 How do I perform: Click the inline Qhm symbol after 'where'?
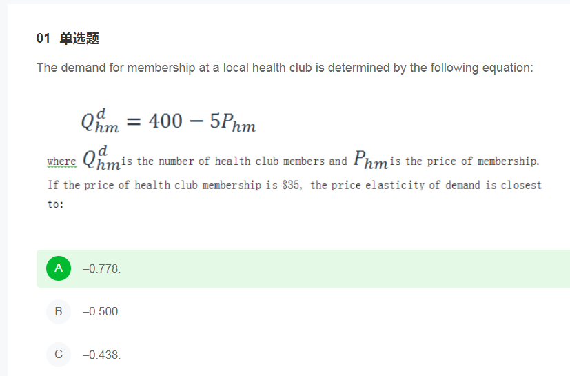pyautogui.click(x=101, y=158)
